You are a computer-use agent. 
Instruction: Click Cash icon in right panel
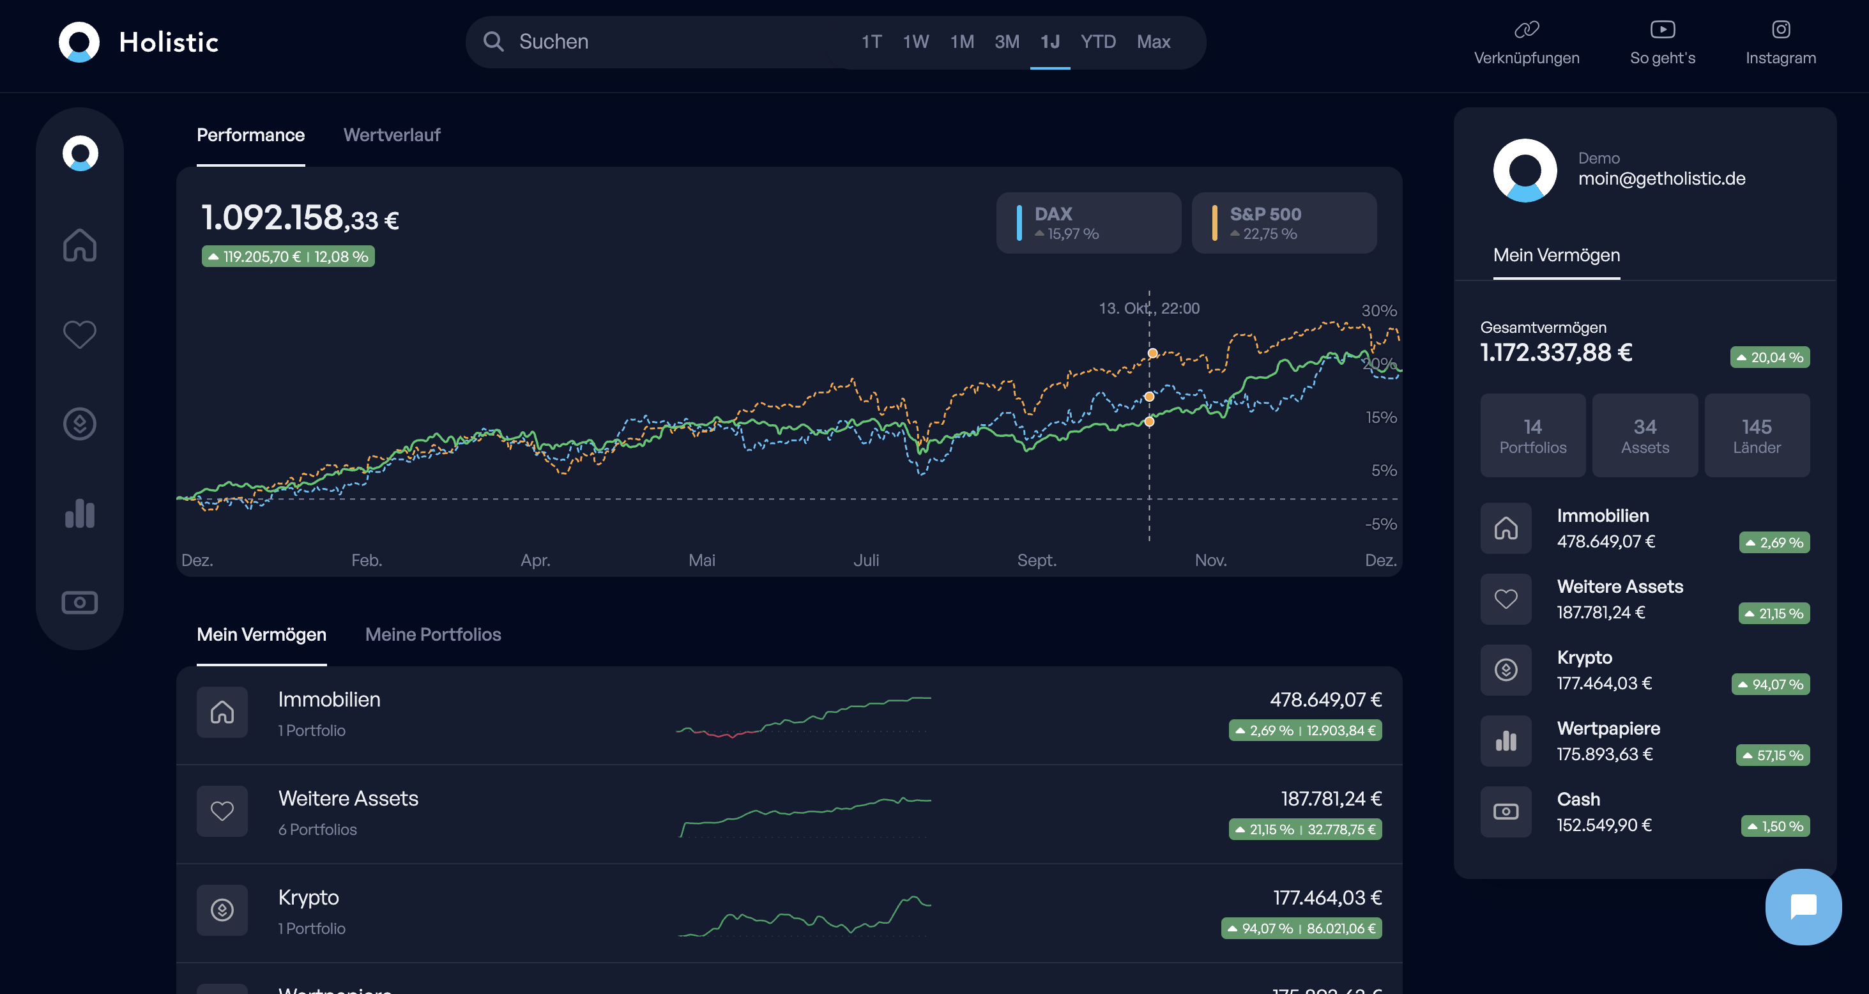tap(1506, 812)
